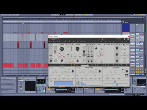147x110 pixels.
Task: Click the Native Instruments round logo icon
Action: point(124,39)
